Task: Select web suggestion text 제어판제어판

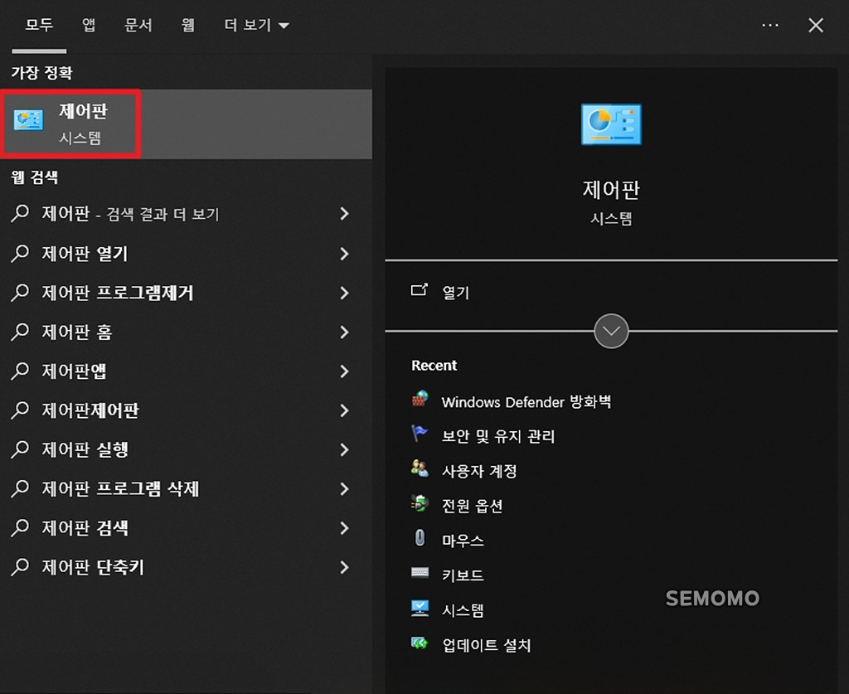Action: point(90,410)
